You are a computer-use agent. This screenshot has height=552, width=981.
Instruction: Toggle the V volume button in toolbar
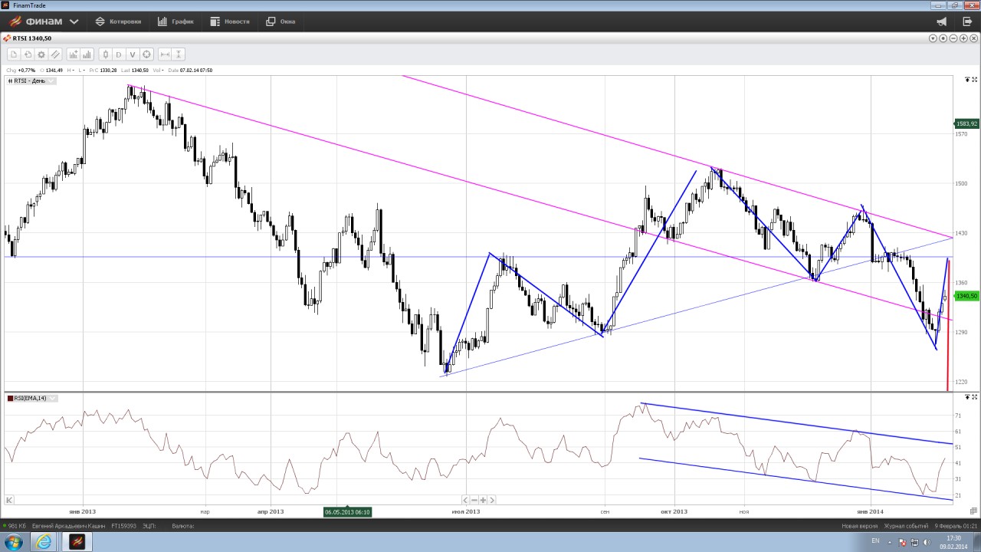133,54
